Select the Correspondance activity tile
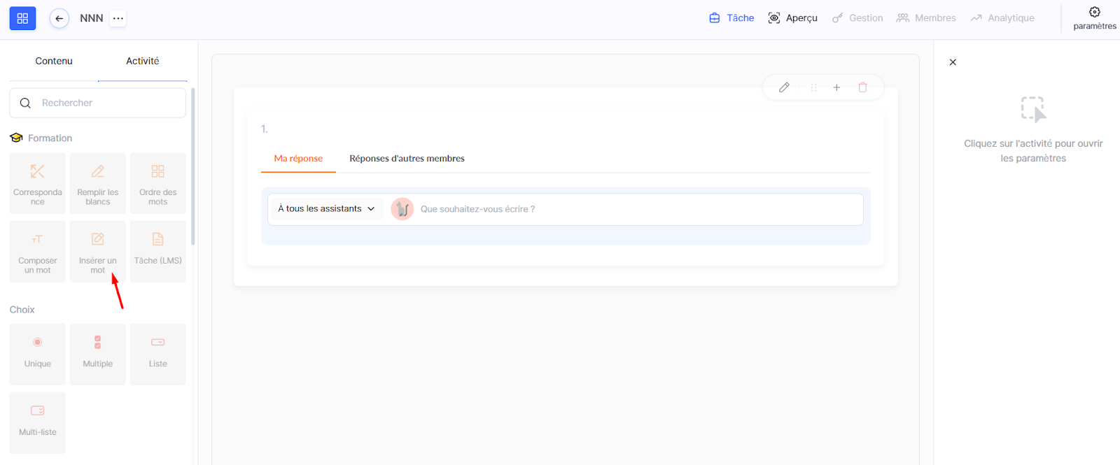Viewport: 1120px width, 465px height. tap(38, 183)
